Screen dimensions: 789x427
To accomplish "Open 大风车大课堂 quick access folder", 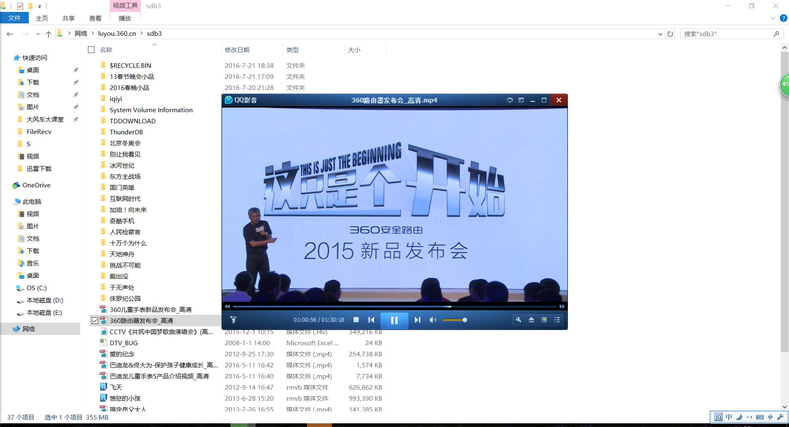I will 45,119.
